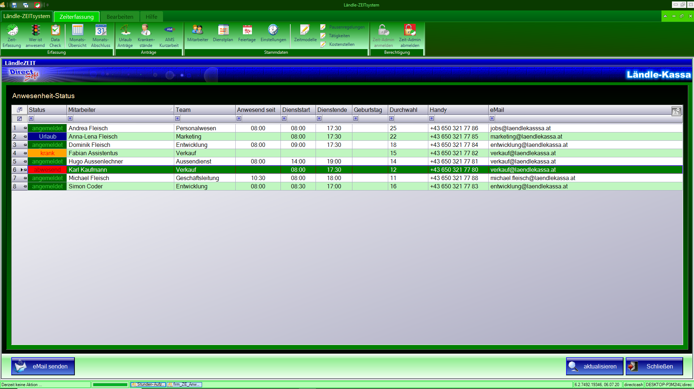Image resolution: width=694 pixels, height=389 pixels.
Task: Open the grid column chooser icon at right
Action: point(676,111)
